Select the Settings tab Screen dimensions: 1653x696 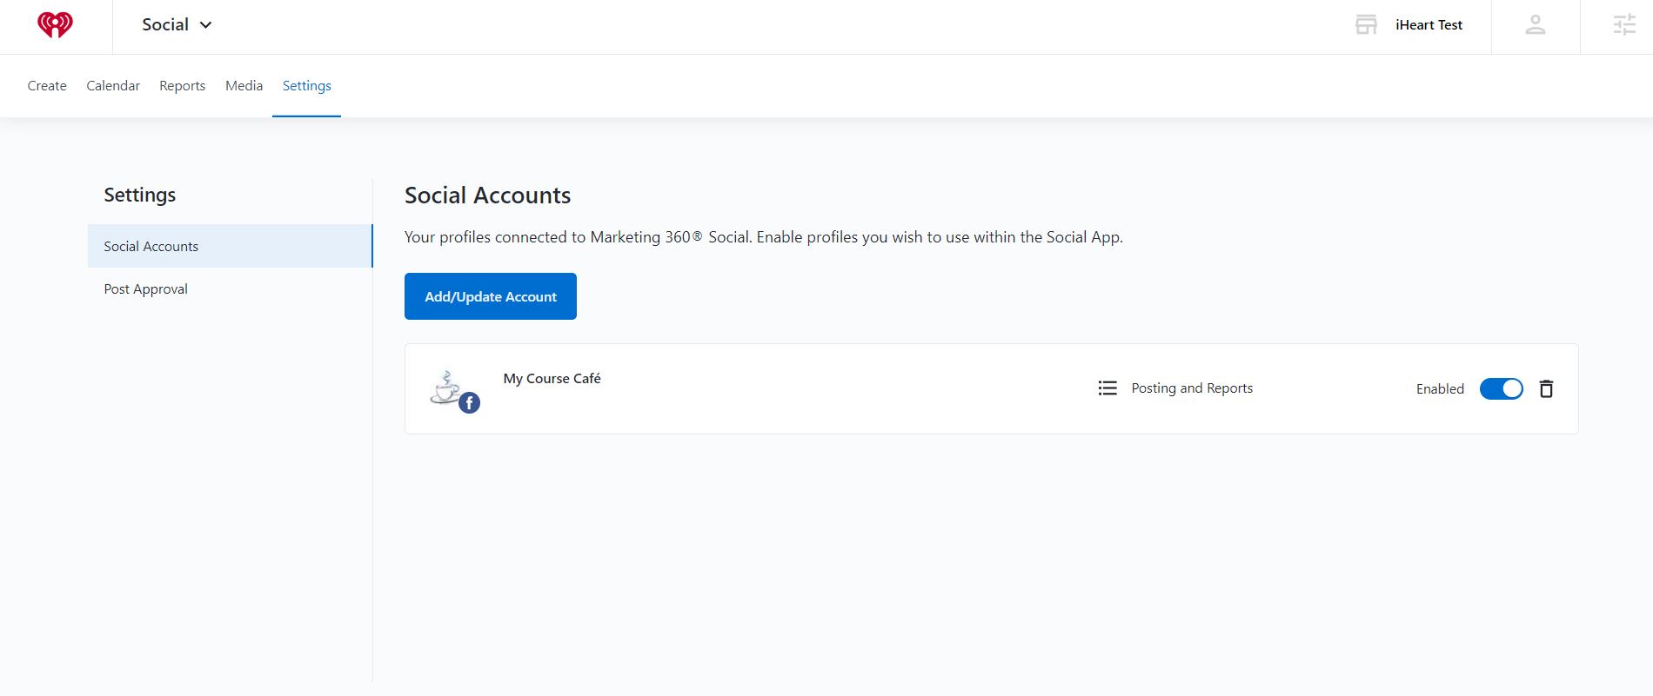(x=307, y=86)
